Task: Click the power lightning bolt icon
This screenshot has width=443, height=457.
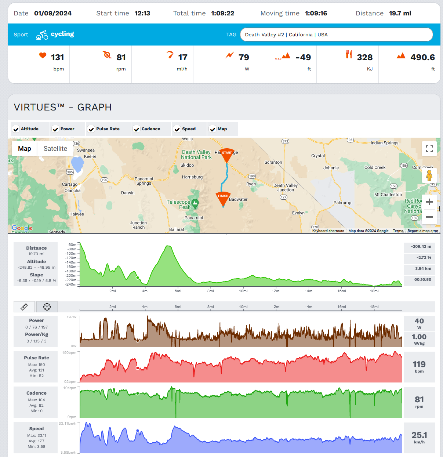Action: [230, 55]
